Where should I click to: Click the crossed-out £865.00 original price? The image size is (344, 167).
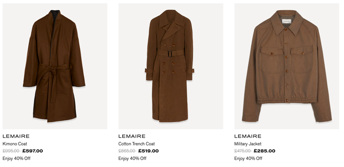(x=127, y=151)
